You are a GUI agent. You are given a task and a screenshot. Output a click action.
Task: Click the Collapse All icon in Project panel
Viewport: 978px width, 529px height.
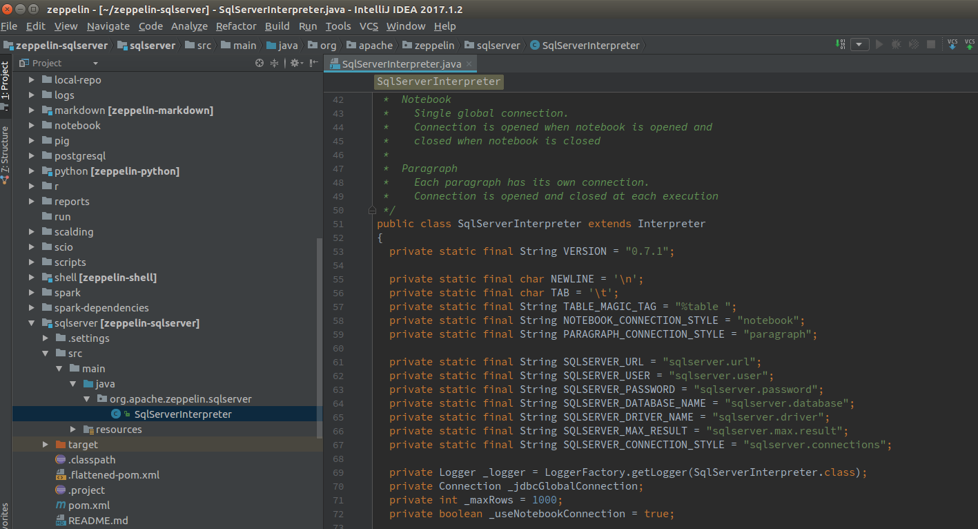coord(274,63)
